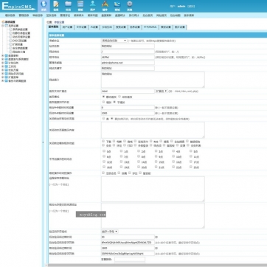Open 管理评论 in the shortcut bar
The width and height of the screenshot is (267, 267).
click(65, 15)
